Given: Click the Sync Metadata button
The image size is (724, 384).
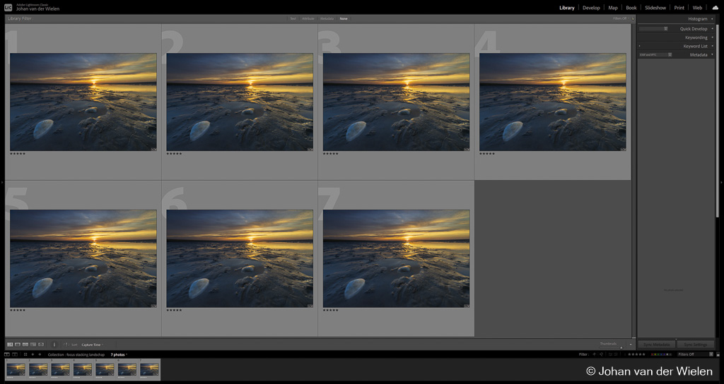Looking at the screenshot, I should coord(657,344).
